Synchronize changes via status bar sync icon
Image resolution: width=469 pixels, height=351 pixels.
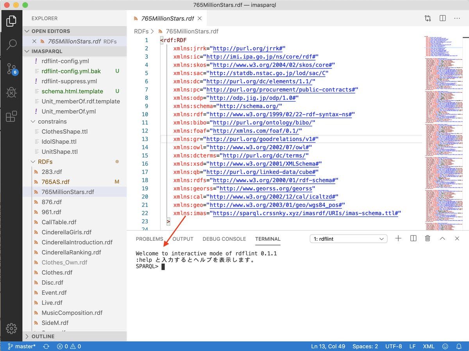[x=46, y=346]
